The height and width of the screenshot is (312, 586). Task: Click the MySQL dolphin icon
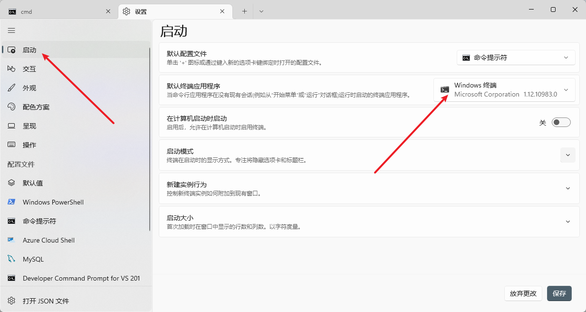12,259
